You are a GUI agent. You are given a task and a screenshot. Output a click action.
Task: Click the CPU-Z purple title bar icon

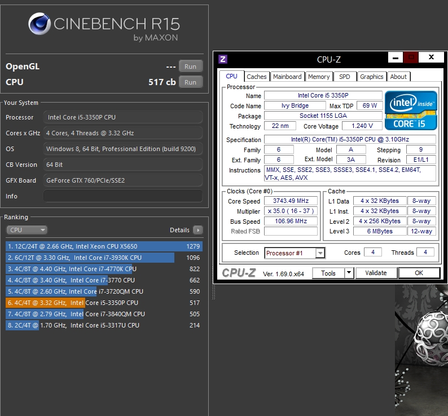click(x=223, y=59)
